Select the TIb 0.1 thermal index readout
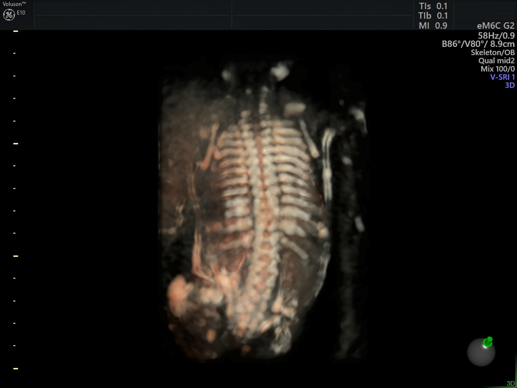Screen dimensions: 517x388 click(433, 16)
